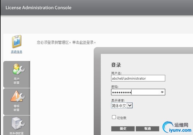Open the 系统信息 chart icon
The height and width of the screenshot is (135, 193).
tap(17, 42)
